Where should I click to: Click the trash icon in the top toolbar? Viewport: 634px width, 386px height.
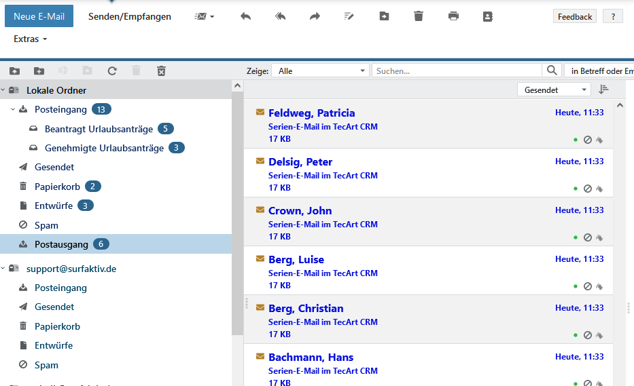[419, 16]
